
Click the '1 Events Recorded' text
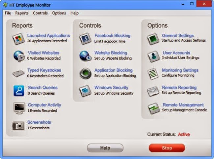42,111
